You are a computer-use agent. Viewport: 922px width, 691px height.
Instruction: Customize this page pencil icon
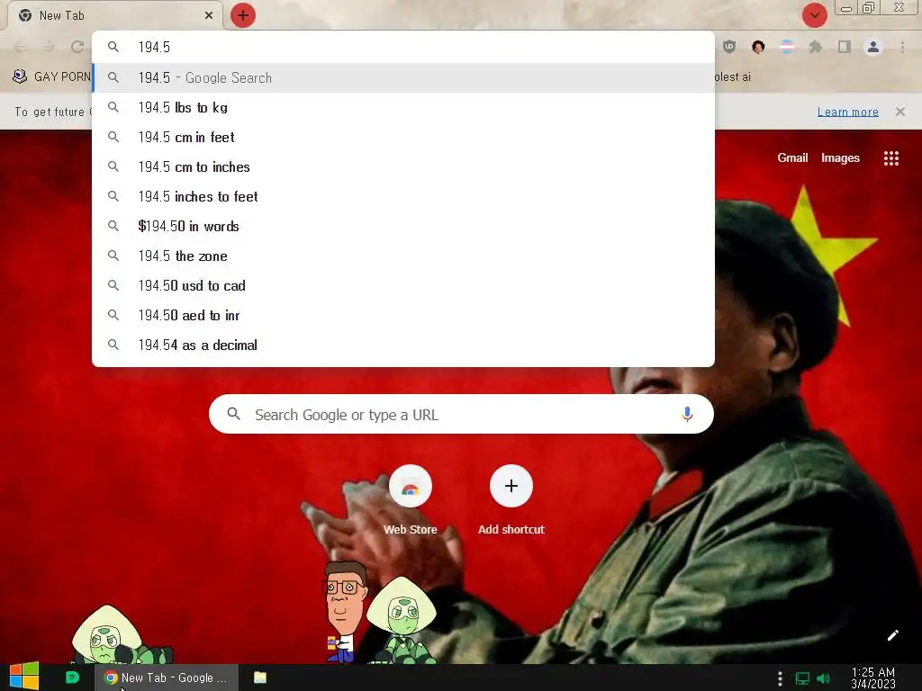892,635
